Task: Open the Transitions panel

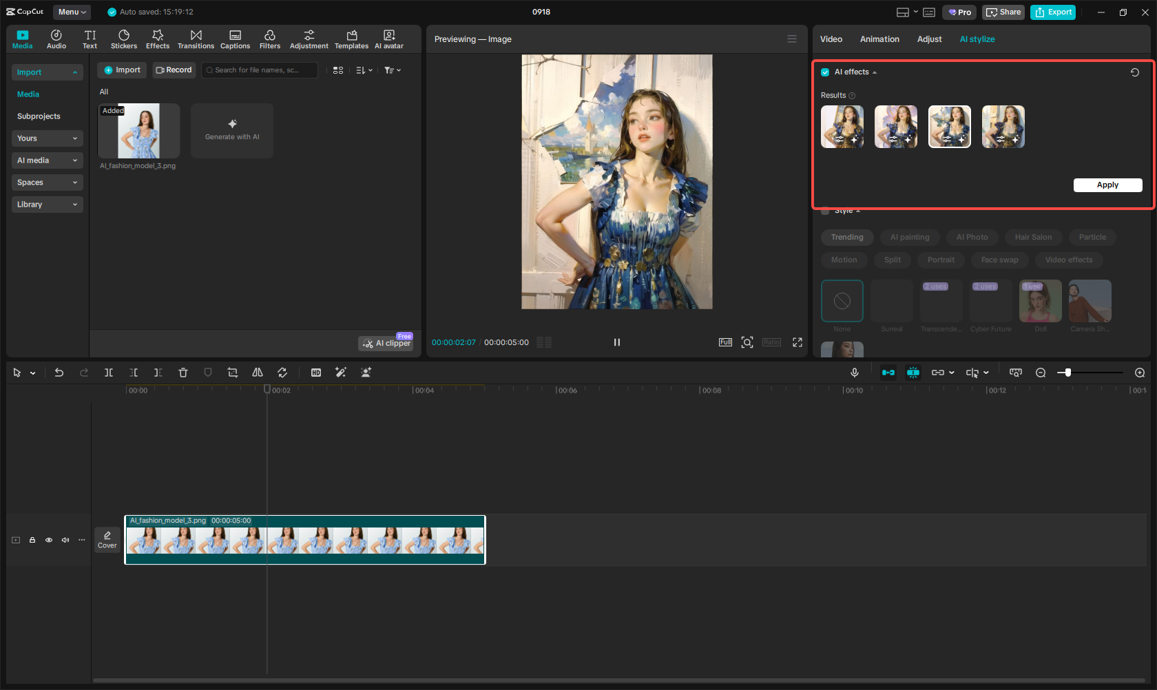Action: pos(196,39)
